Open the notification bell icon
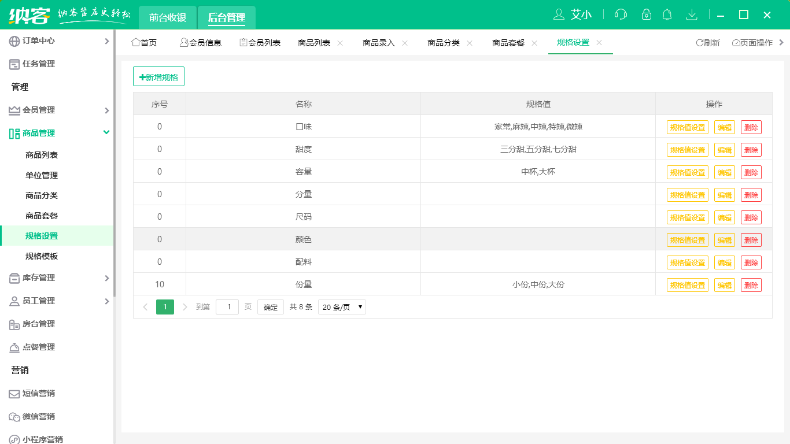 pos(667,14)
